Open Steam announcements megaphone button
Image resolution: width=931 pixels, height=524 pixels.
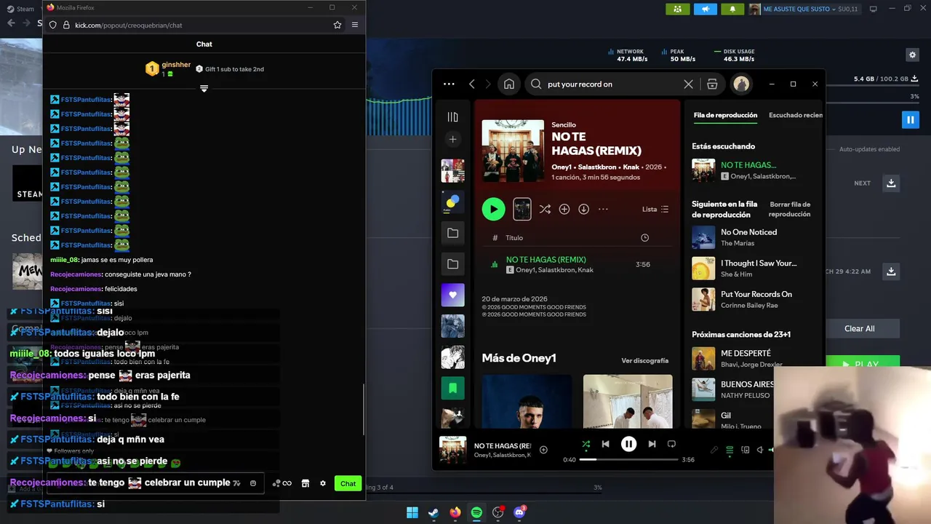[705, 9]
